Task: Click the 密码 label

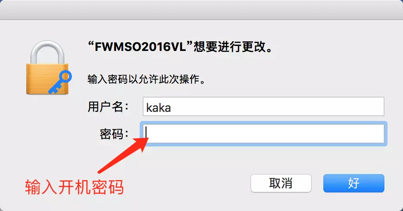Action: [x=114, y=134]
